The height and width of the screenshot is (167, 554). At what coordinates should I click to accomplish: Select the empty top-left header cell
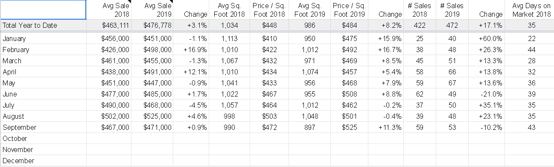pyautogui.click(x=43, y=10)
